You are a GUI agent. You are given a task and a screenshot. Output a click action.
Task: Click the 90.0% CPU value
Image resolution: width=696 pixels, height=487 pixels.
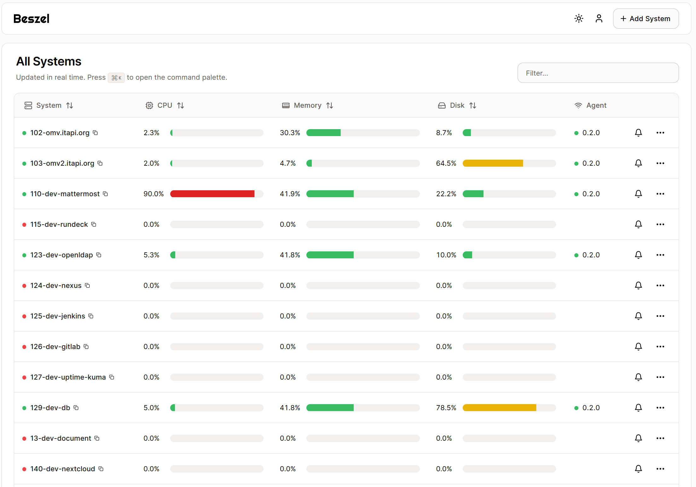point(154,194)
